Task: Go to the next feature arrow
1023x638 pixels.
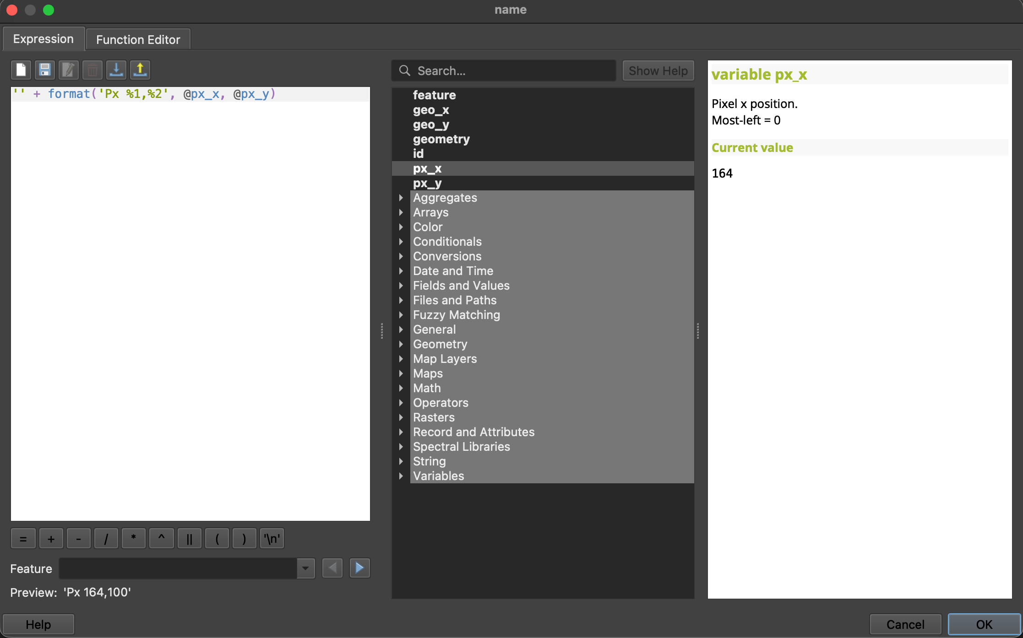Action: (360, 568)
